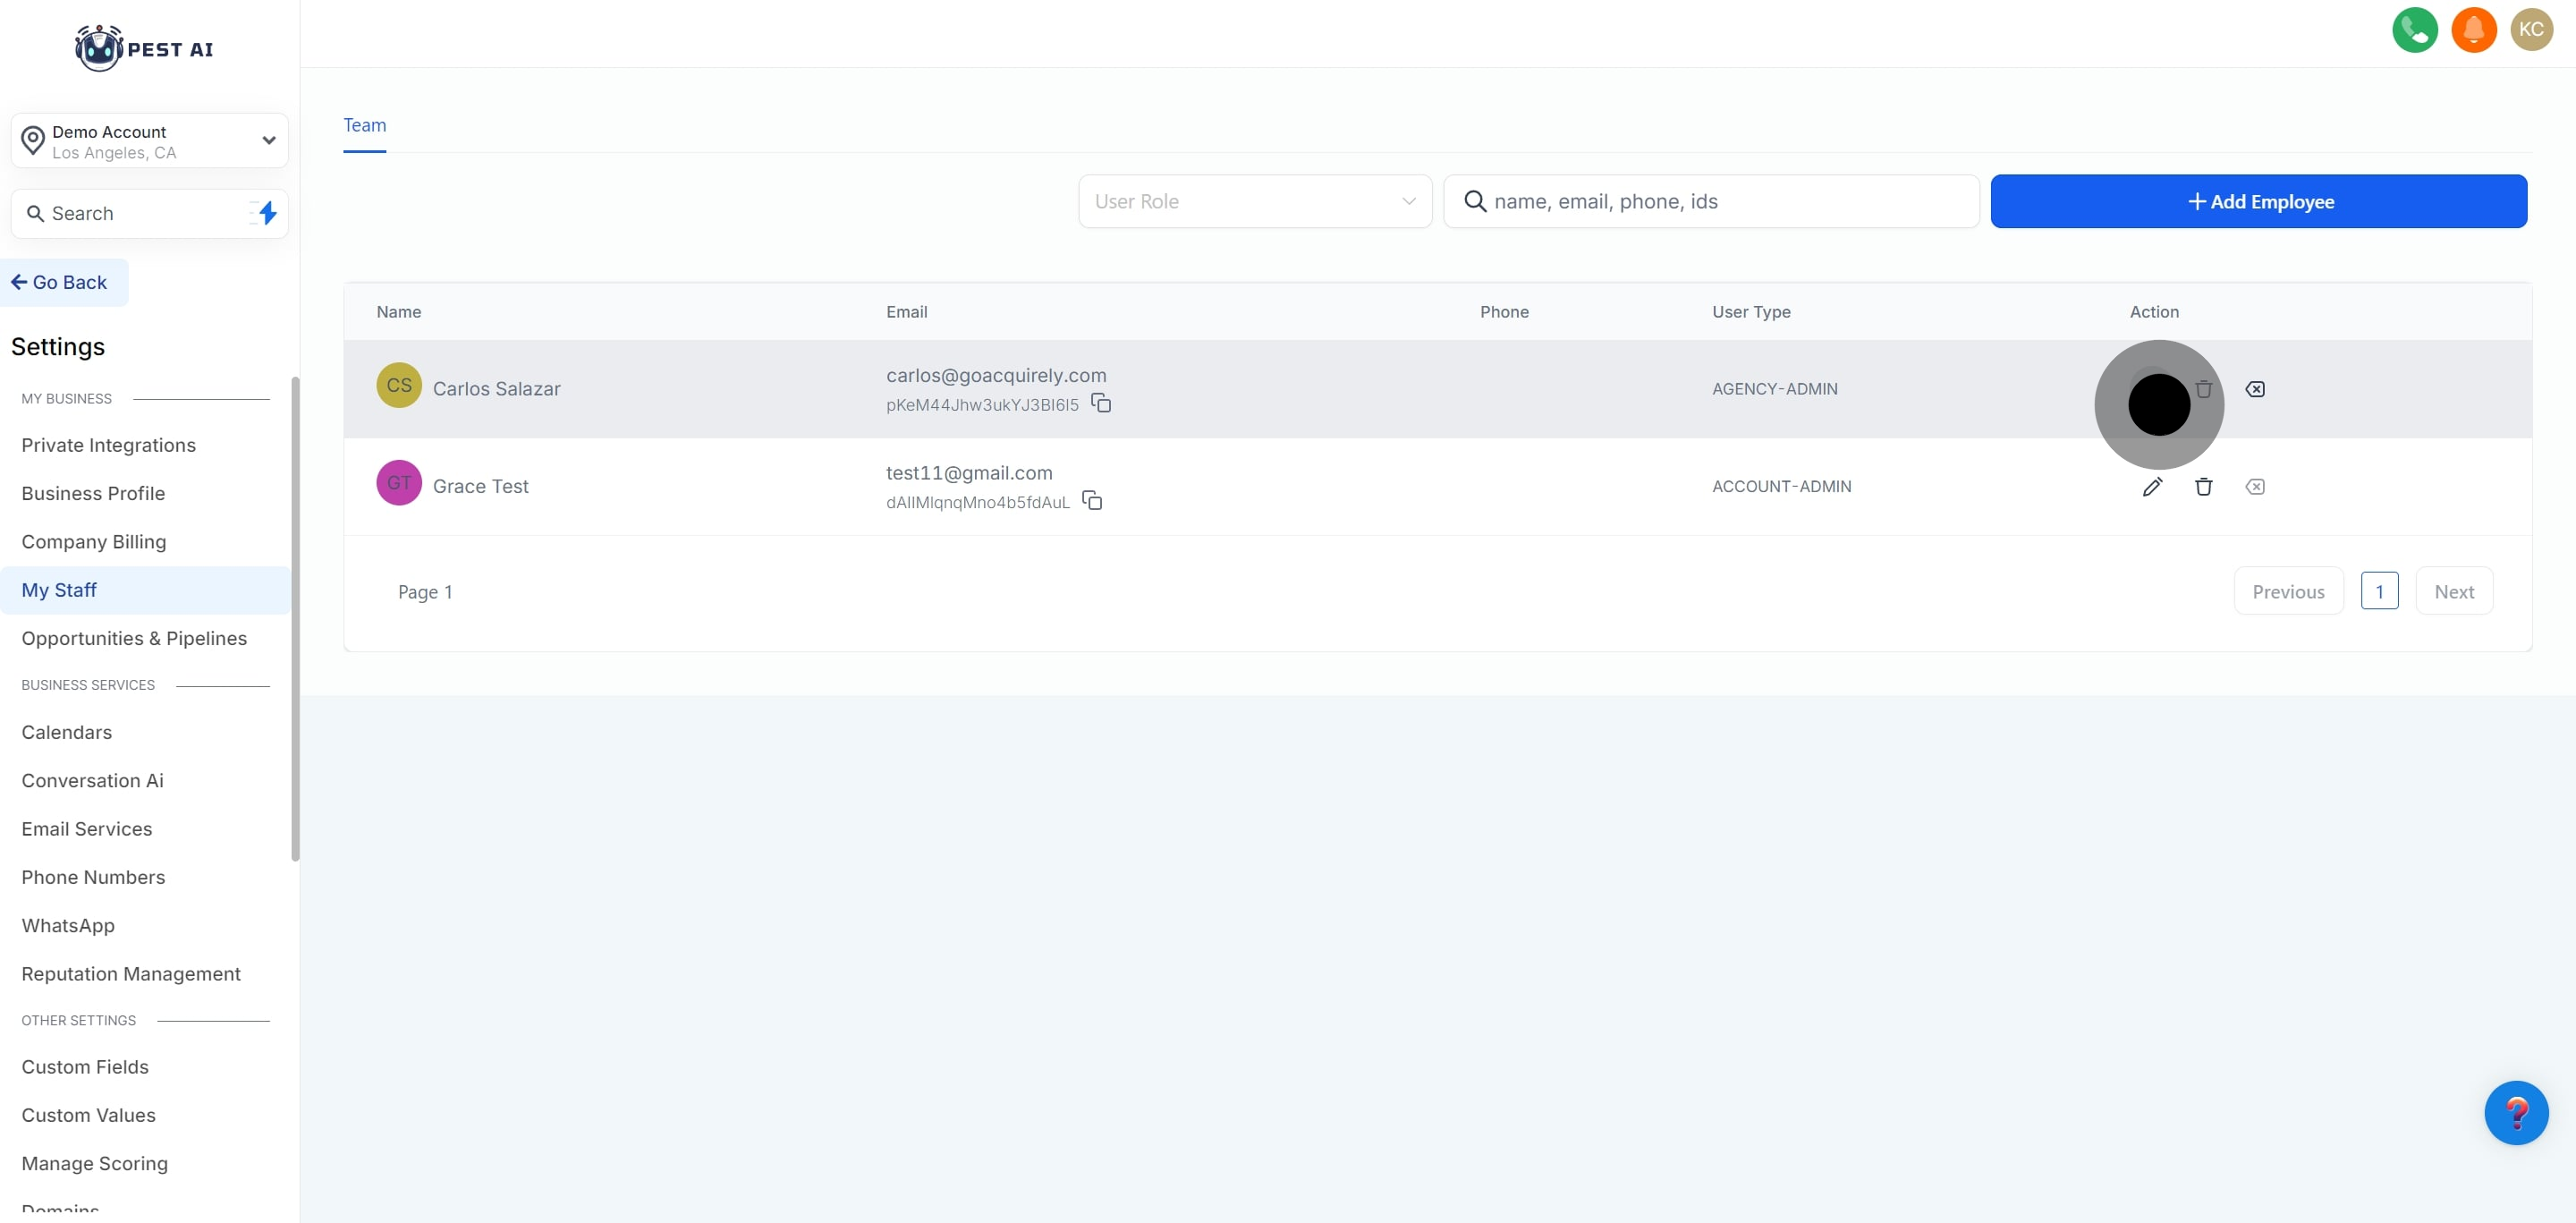Screen dimensions: 2576x1223
Task: Open Business Profile settings
Action: pos(93,493)
